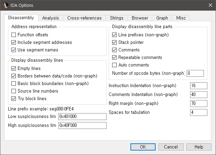Toggle Borders between data/code checkbox
Viewport: 216px width, 155px height.
point(13,76)
